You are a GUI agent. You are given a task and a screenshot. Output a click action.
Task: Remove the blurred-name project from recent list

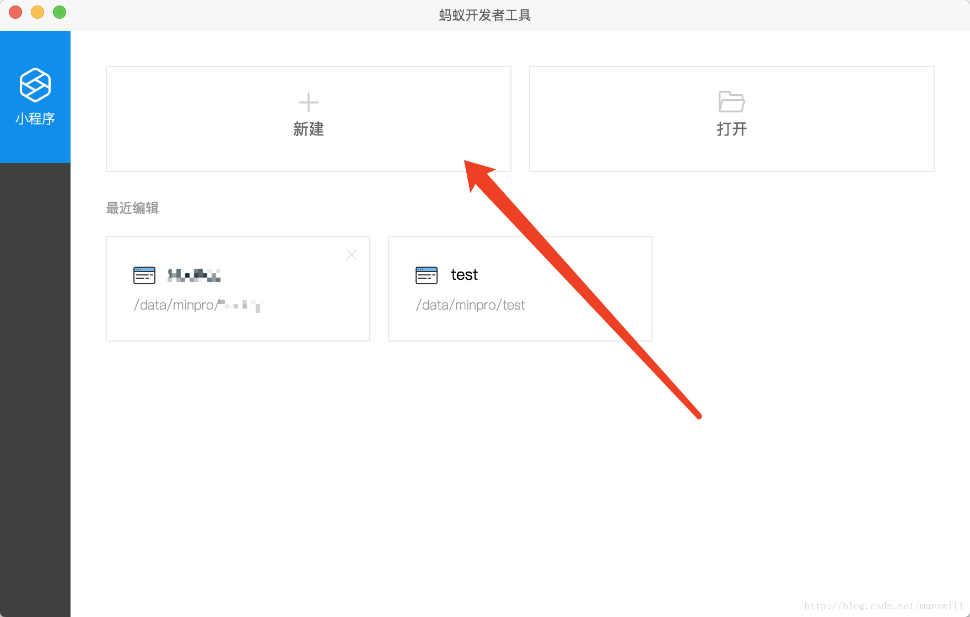(x=352, y=255)
